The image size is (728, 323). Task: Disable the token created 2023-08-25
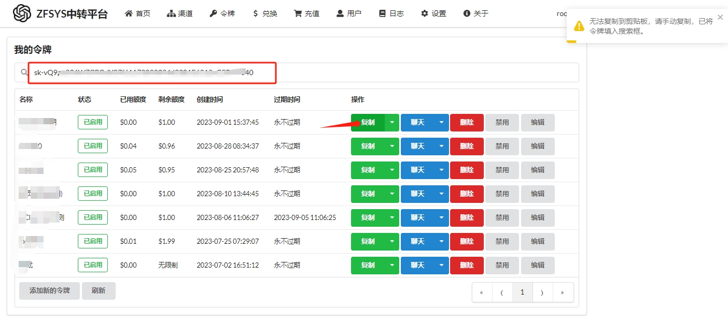pos(502,170)
